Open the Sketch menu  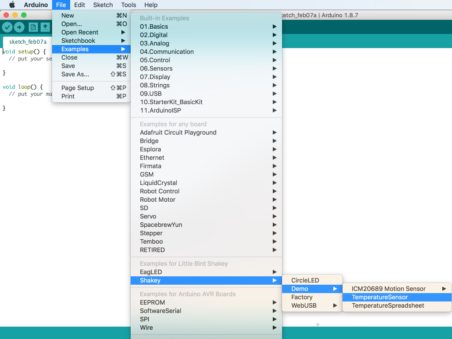pyautogui.click(x=103, y=5)
